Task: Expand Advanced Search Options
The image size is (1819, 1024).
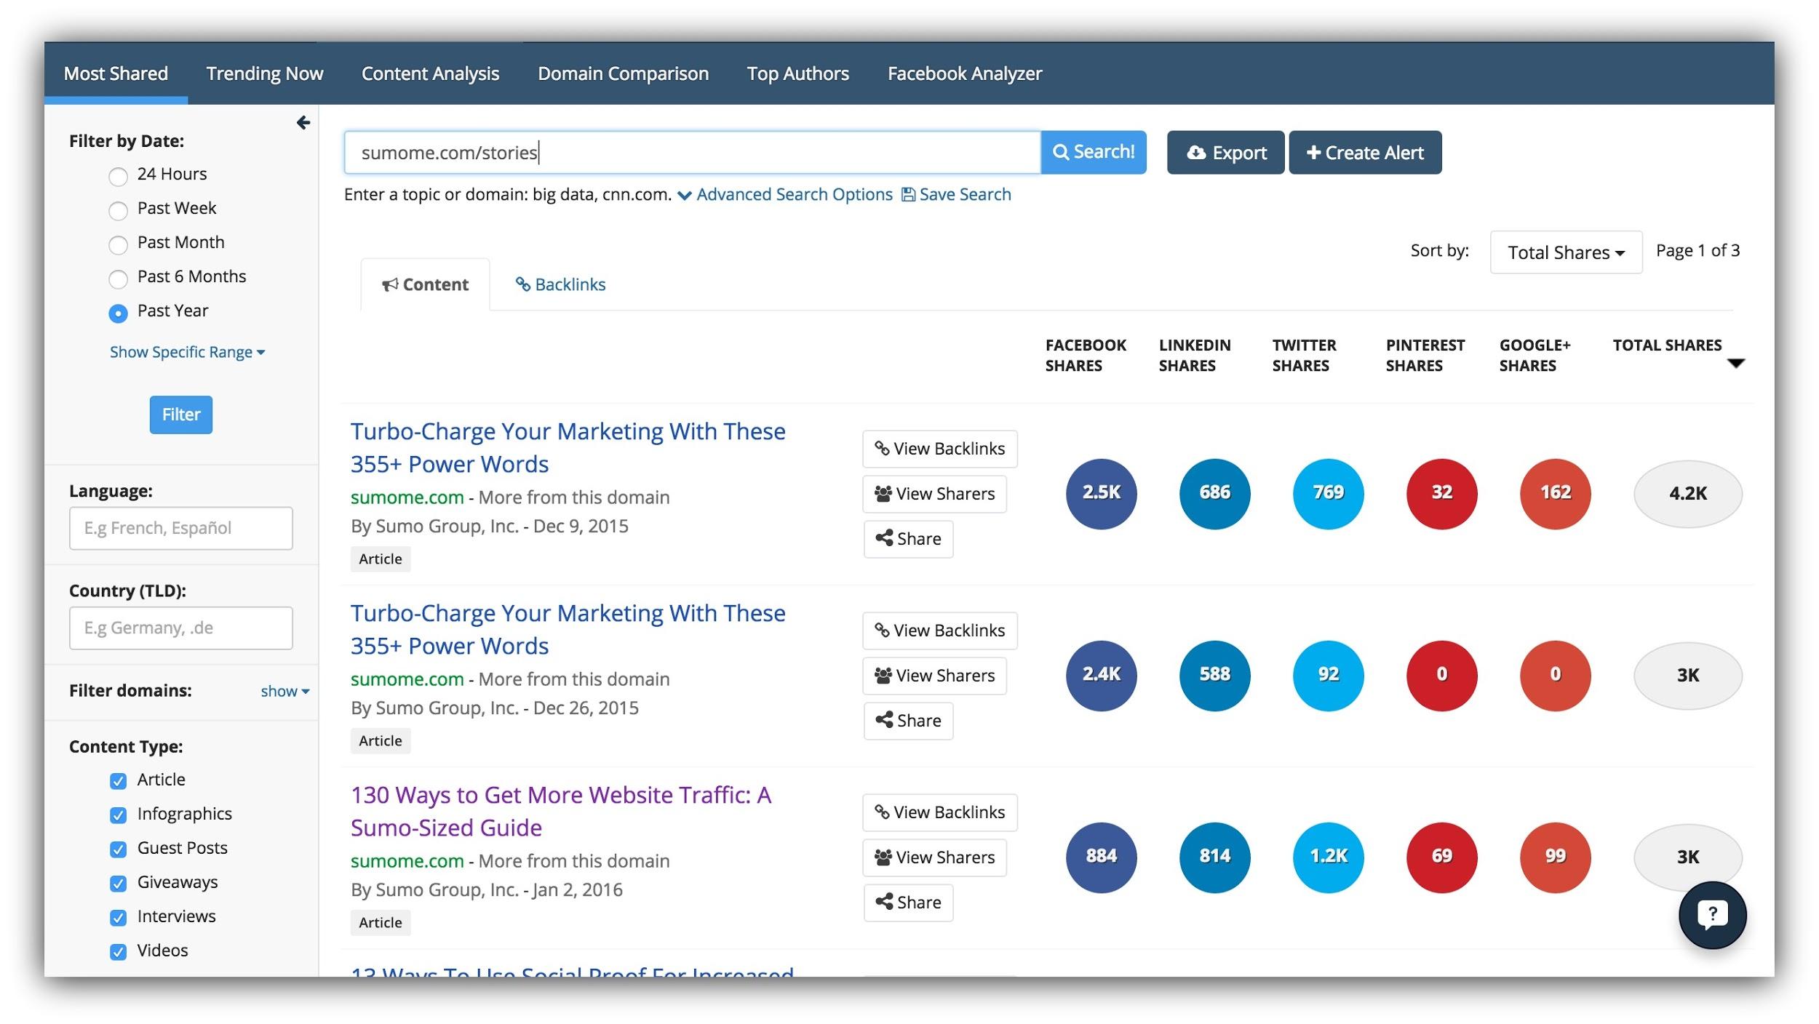Action: 785,194
